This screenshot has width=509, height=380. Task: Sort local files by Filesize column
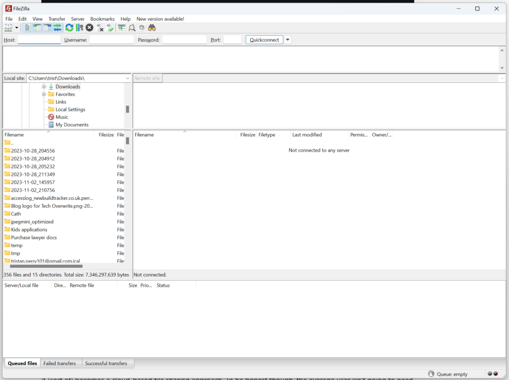(104, 135)
